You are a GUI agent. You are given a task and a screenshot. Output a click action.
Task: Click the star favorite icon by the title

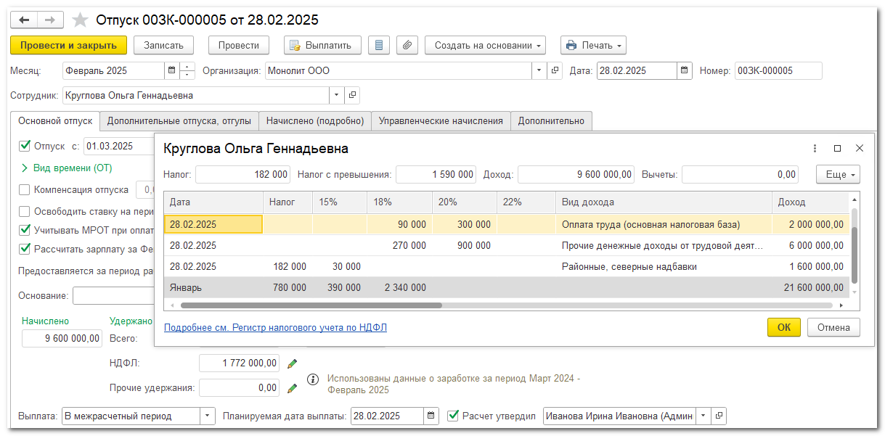point(81,20)
